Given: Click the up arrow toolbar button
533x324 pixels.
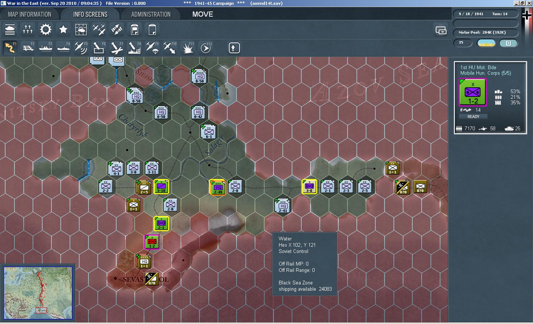Looking at the screenshot, I should [x=234, y=48].
